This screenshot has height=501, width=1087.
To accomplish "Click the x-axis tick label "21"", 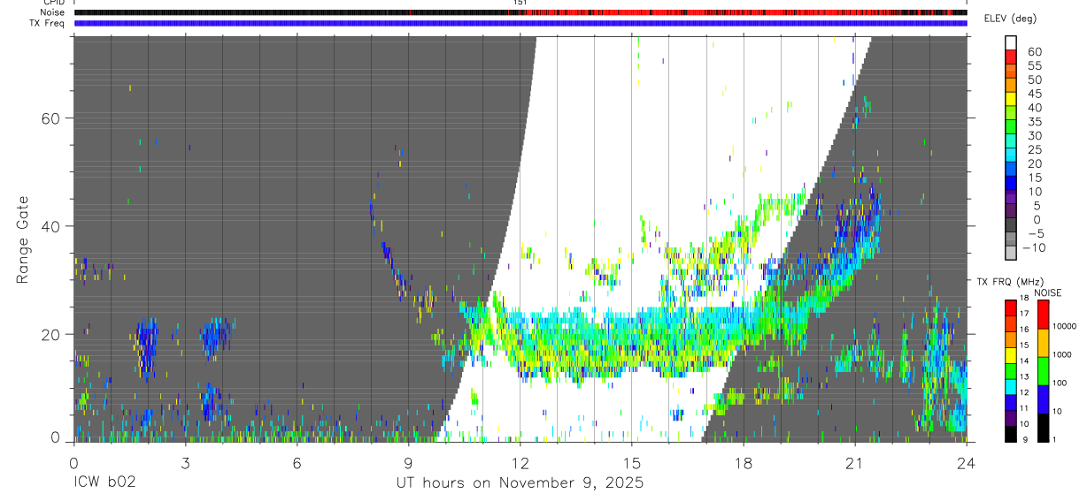I will point(854,463).
